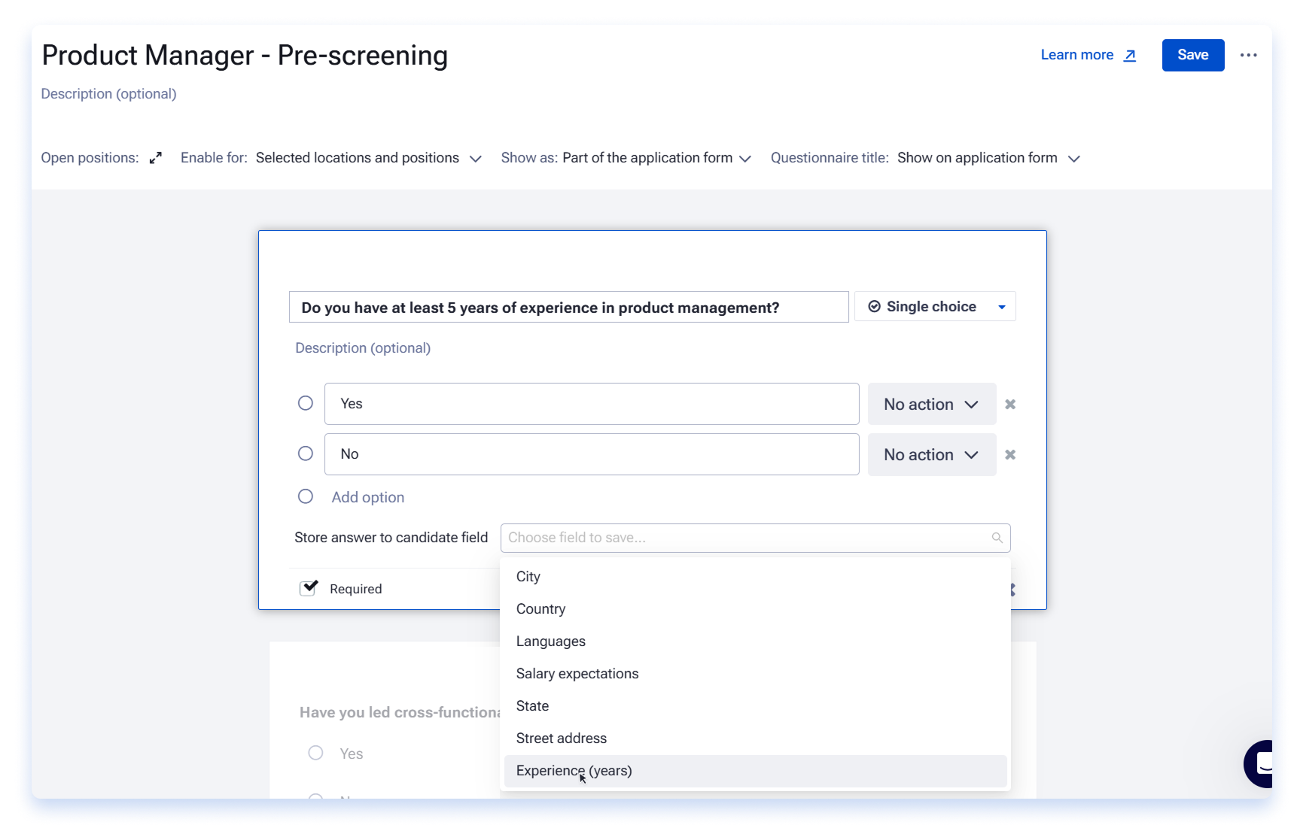
Task: Open the Questionnaire title dropdown
Action: click(988, 158)
